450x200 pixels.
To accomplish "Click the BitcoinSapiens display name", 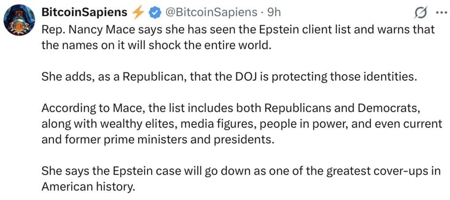I will 84,13.
